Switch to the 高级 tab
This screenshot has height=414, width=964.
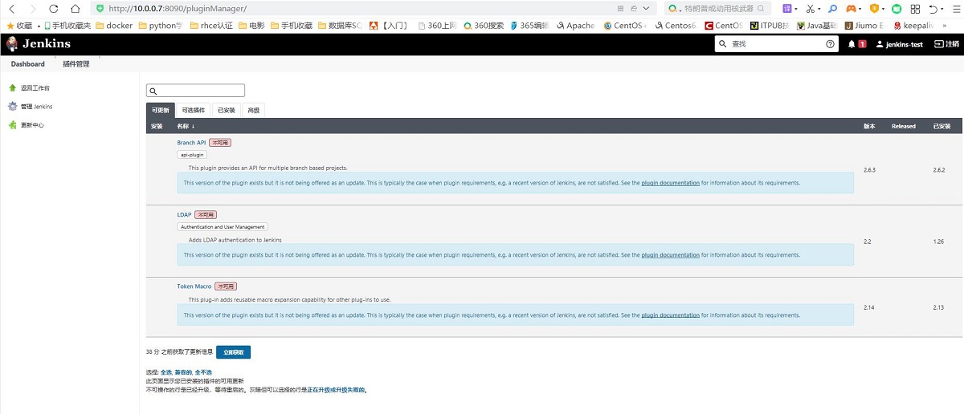[253, 110]
